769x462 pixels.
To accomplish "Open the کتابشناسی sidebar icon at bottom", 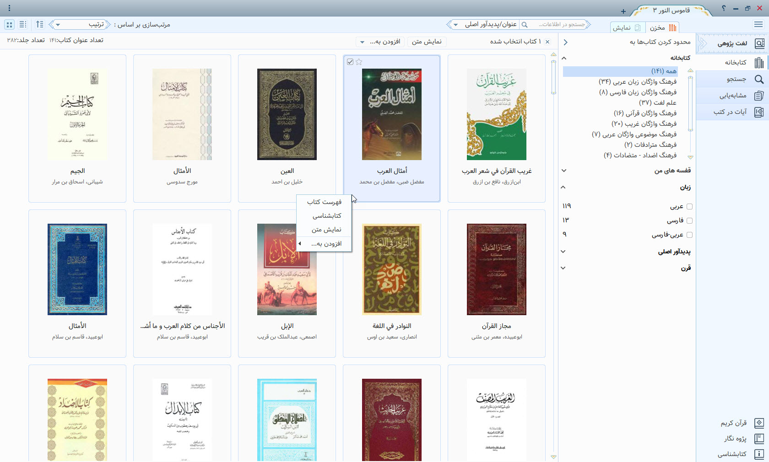I will (759, 454).
